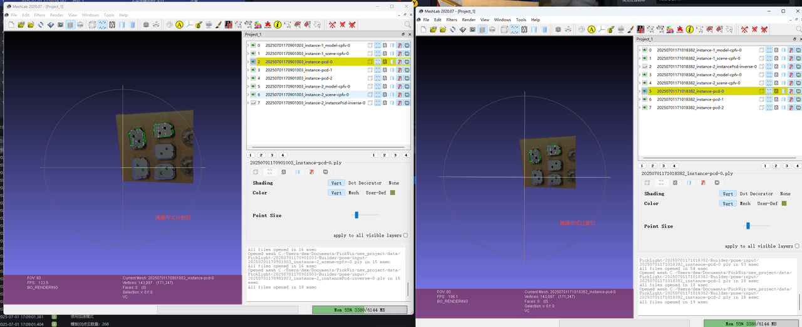Click yellow info icon in left window toolbar
Screen dimensions: 802x327
(x=278, y=25)
